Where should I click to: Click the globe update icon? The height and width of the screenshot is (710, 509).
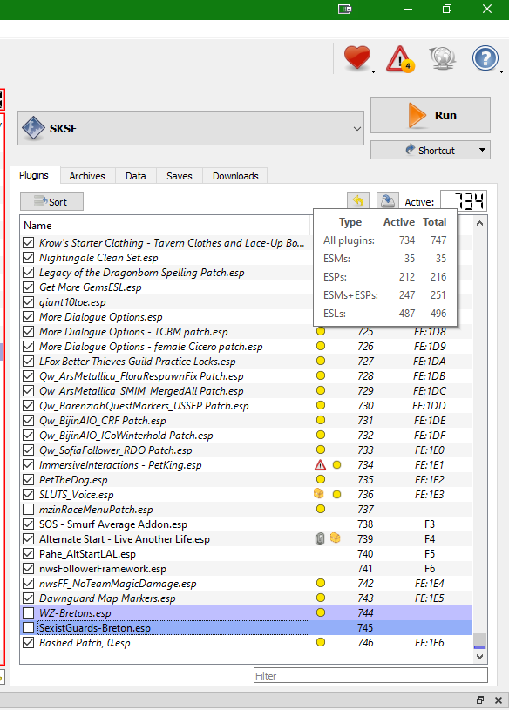443,58
